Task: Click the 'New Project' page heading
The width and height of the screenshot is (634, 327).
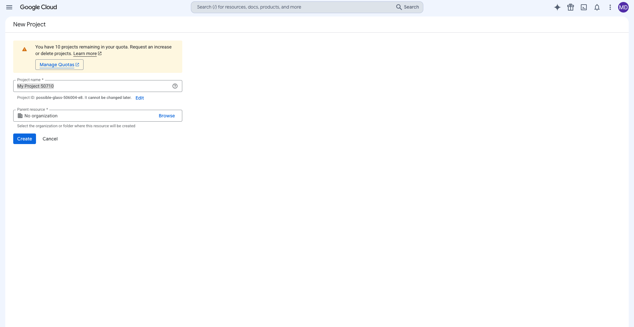Action: coord(29,24)
